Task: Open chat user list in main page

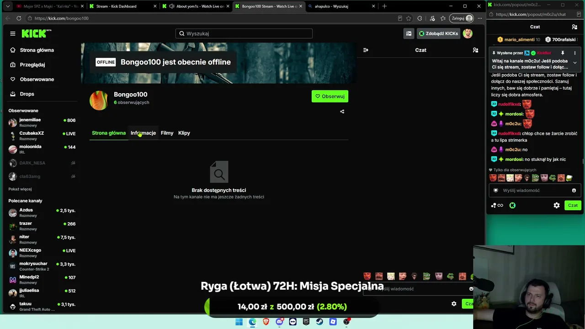Action: 475,50
